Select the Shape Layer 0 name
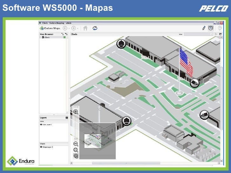 tap(48, 147)
